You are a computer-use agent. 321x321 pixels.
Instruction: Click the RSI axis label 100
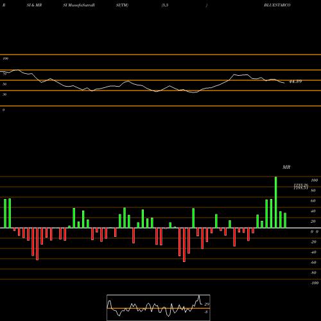click(x=5, y=58)
